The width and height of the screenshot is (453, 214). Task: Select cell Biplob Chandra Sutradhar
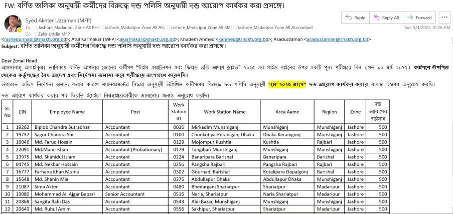click(67, 127)
